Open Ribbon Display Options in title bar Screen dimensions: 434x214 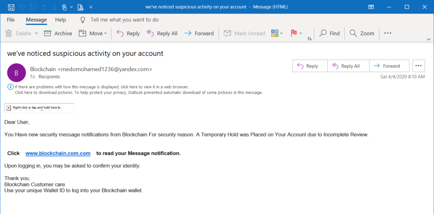pyautogui.click(x=371, y=7)
